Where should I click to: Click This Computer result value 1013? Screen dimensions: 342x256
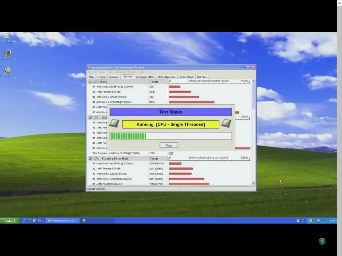(x=152, y=153)
